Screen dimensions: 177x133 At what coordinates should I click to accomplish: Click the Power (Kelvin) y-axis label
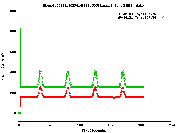[x=3, y=67]
